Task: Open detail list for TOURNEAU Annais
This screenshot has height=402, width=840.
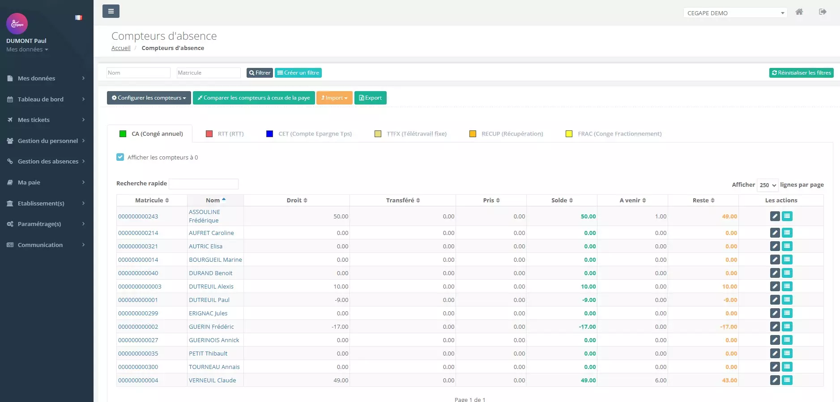Action: (787, 367)
